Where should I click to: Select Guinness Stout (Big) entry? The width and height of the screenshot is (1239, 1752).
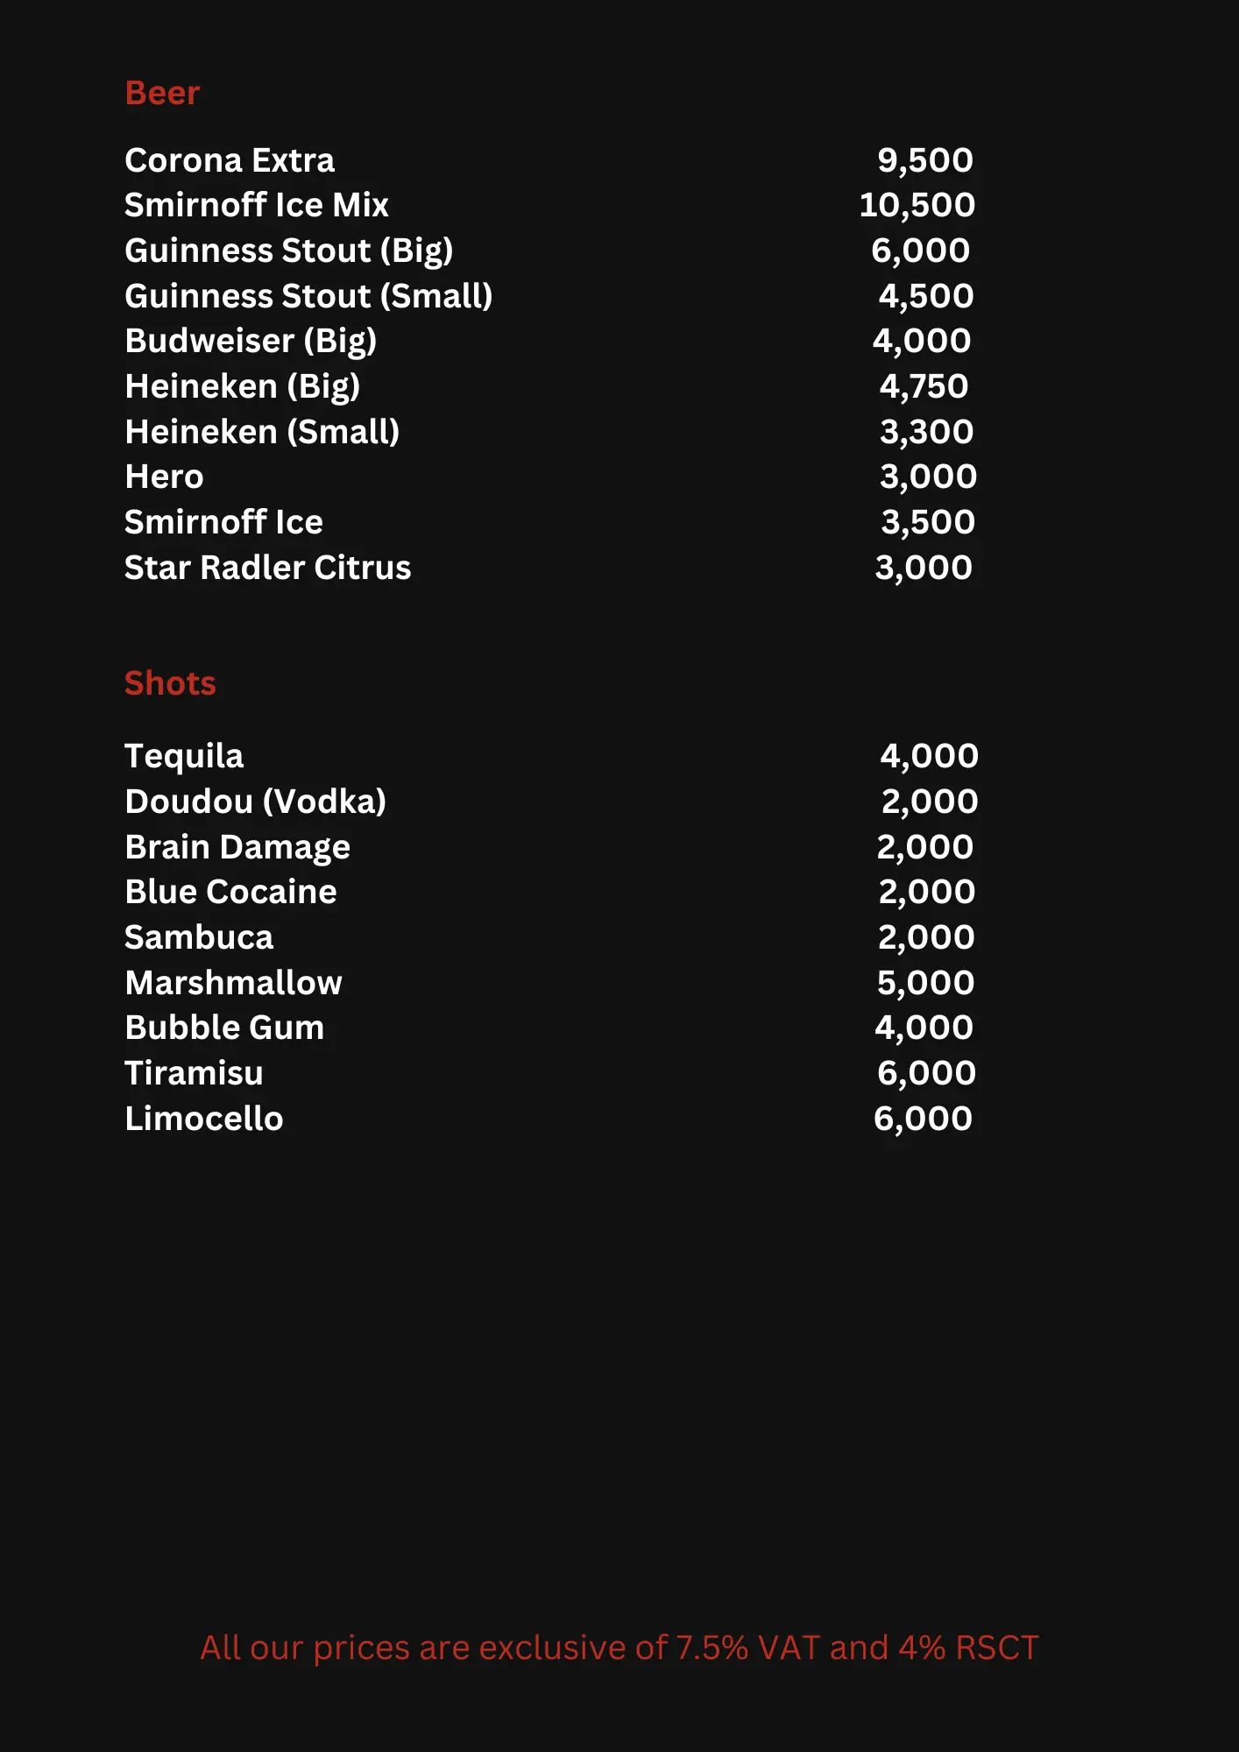[x=288, y=251]
